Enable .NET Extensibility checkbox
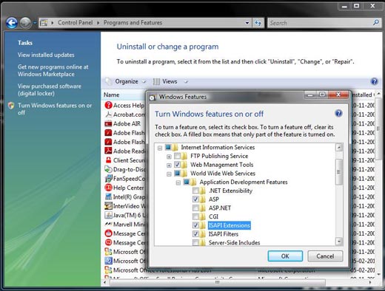 pyautogui.click(x=195, y=191)
